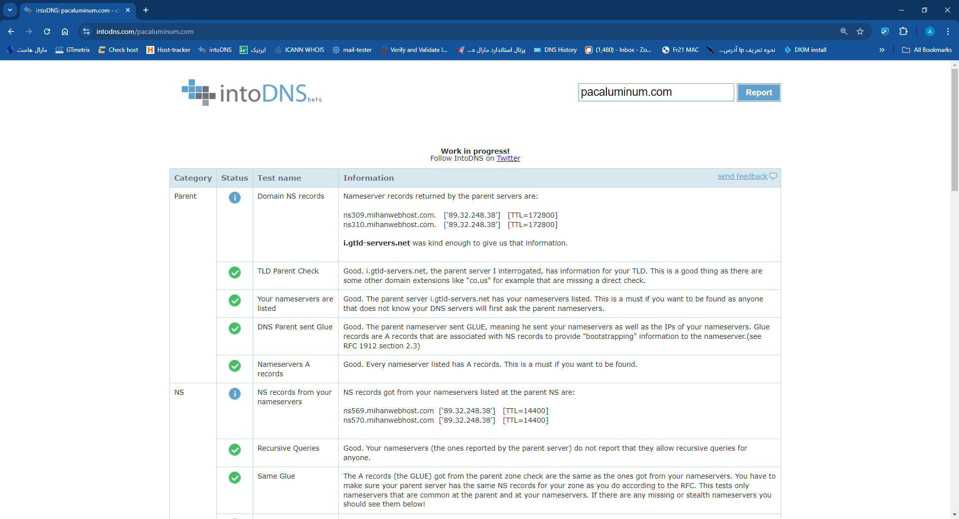Screen dimensions: 959x519
Task: Open the tab search dropdown arrow
Action: tap(9, 10)
